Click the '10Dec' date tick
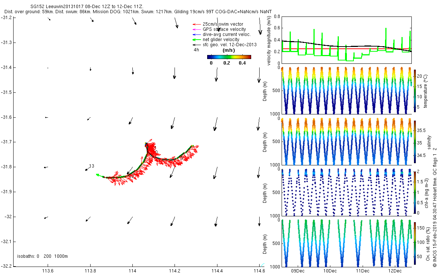 tap(330, 271)
